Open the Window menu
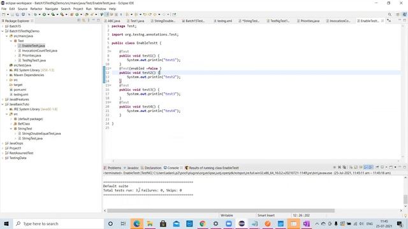 click(x=100, y=9)
